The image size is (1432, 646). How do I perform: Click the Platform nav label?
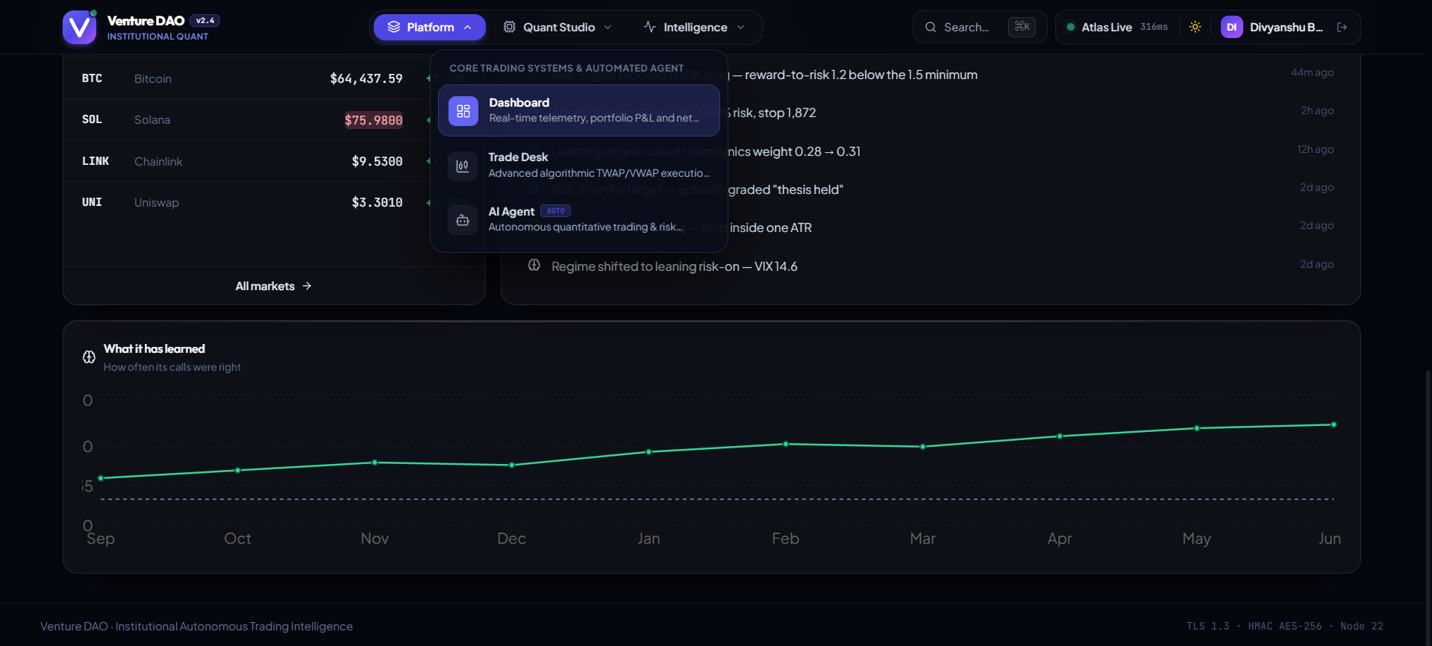[431, 28]
